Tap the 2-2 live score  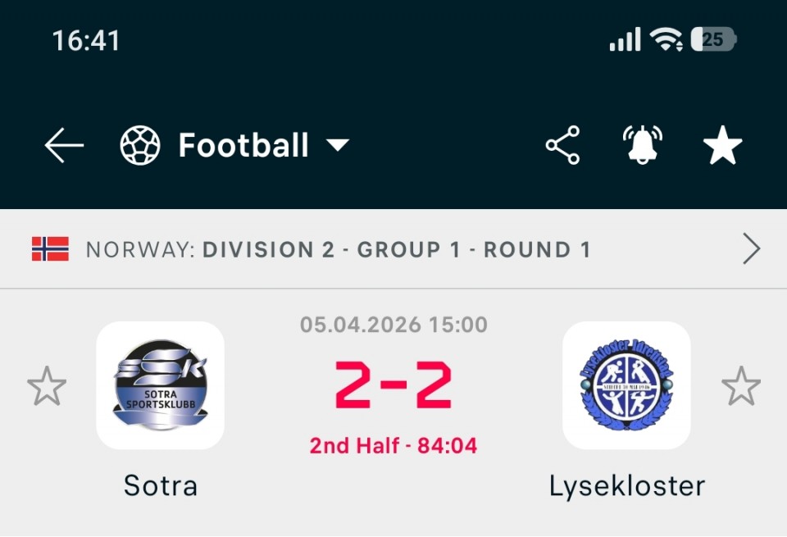[393, 386]
